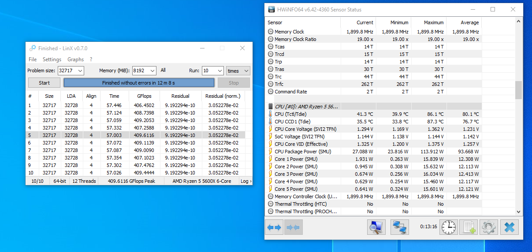Open the File menu in LinX
This screenshot has width=532, height=252.
(33, 59)
